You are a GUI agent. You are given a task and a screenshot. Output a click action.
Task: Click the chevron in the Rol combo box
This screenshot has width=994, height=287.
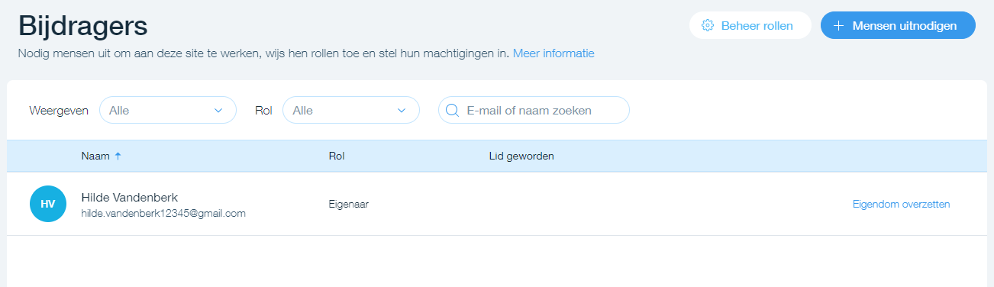click(x=402, y=111)
